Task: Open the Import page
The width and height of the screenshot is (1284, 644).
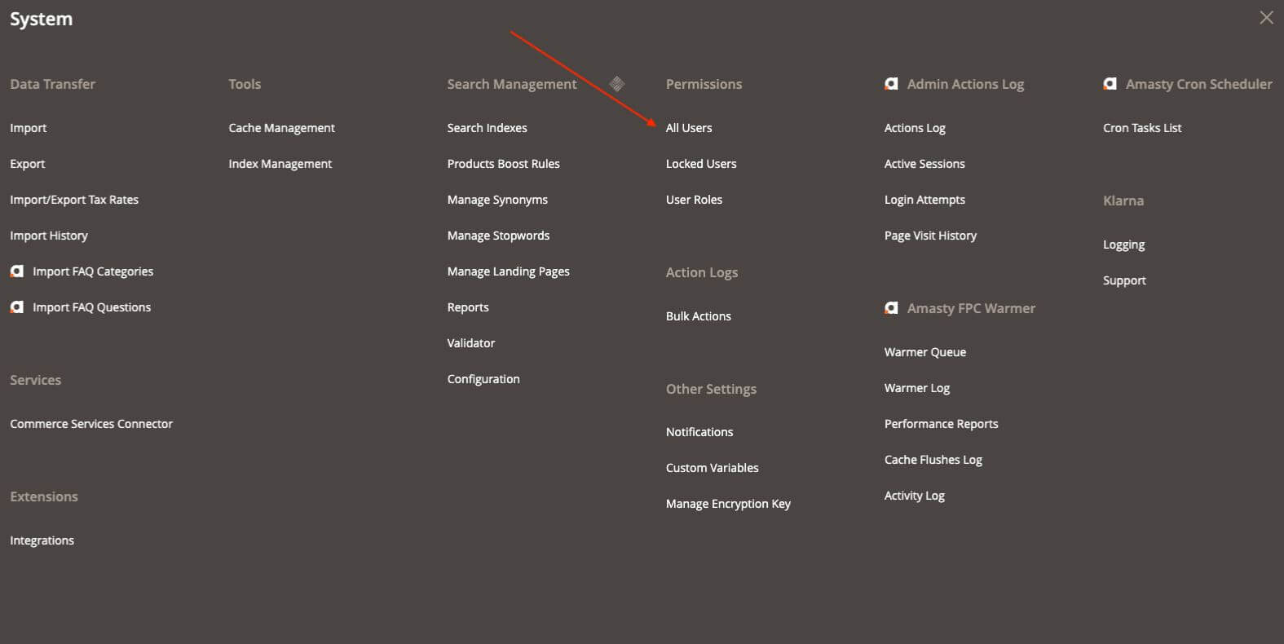Action: [x=29, y=128]
